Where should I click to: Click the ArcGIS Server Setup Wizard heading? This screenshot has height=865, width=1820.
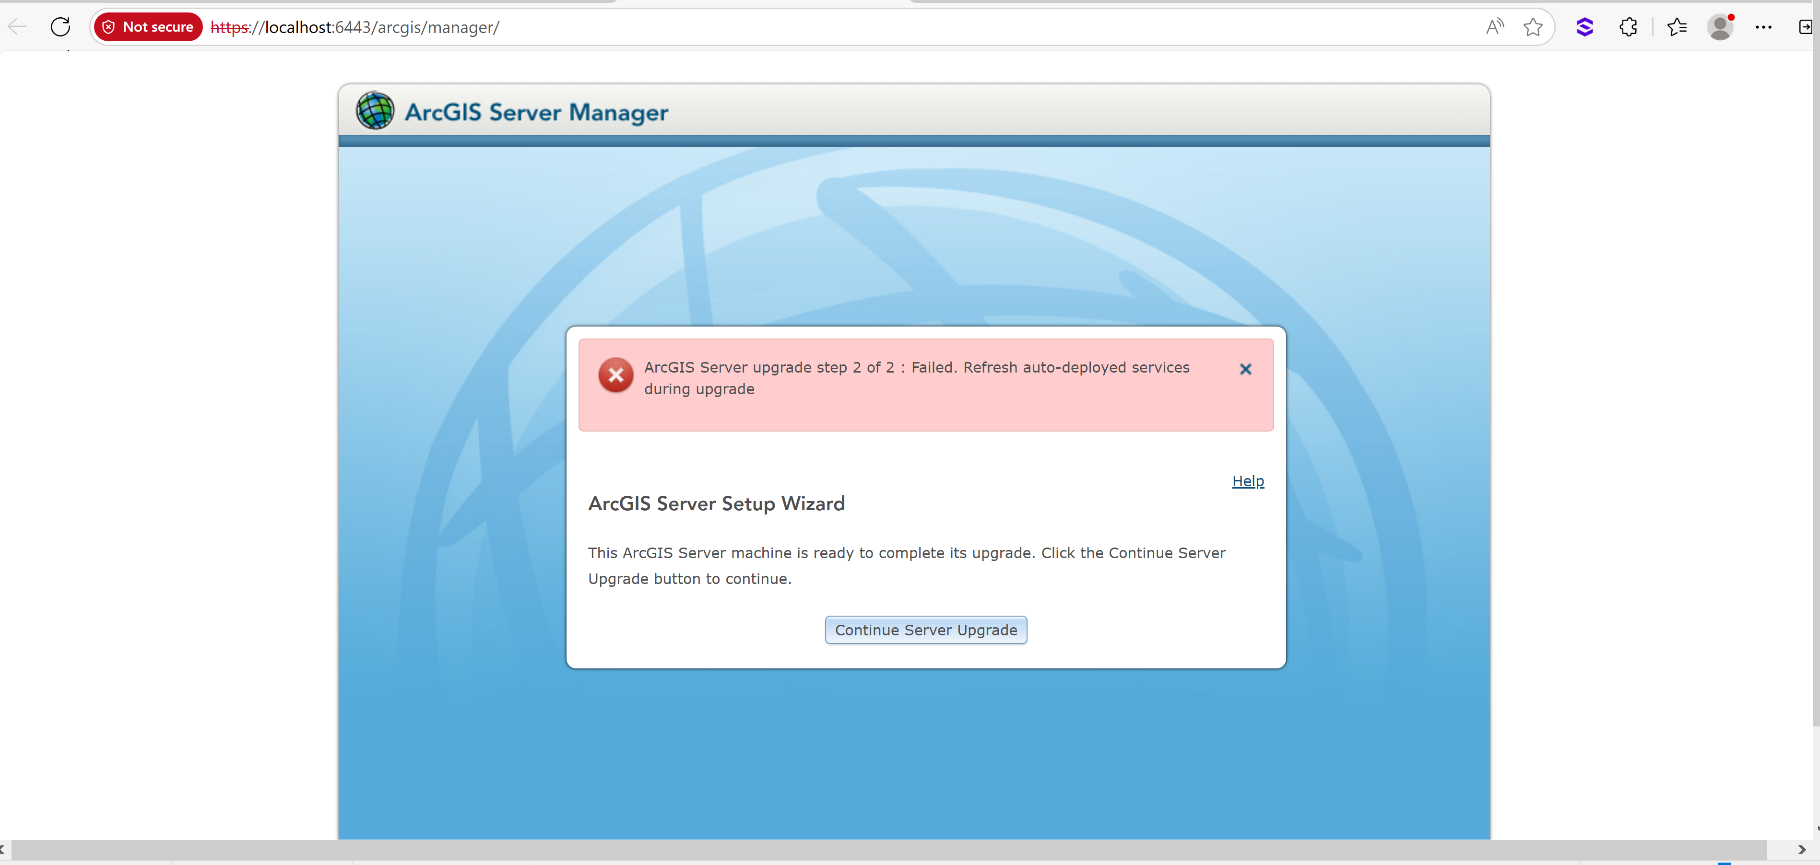[716, 503]
